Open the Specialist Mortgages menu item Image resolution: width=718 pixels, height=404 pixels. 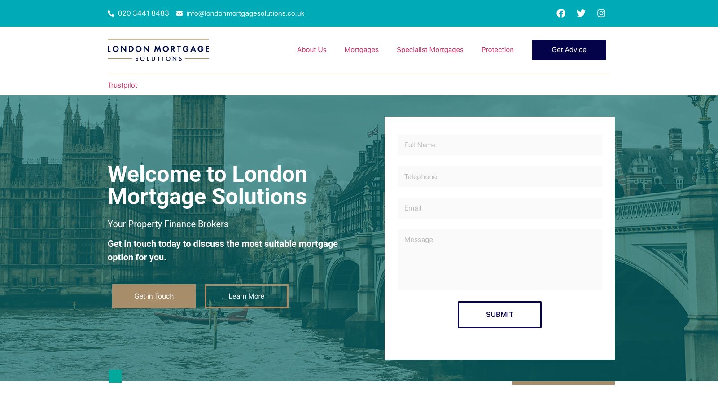click(430, 50)
